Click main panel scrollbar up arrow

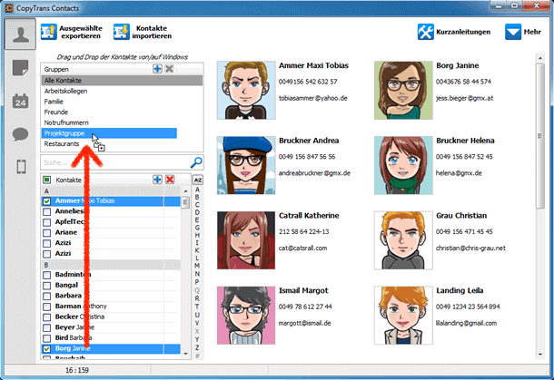click(539, 58)
